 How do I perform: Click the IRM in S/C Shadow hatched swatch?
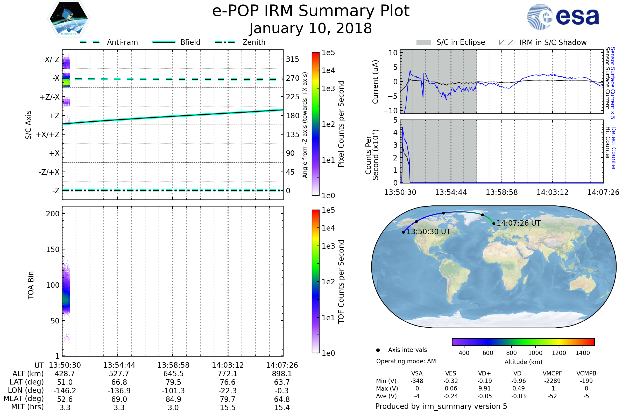click(506, 42)
